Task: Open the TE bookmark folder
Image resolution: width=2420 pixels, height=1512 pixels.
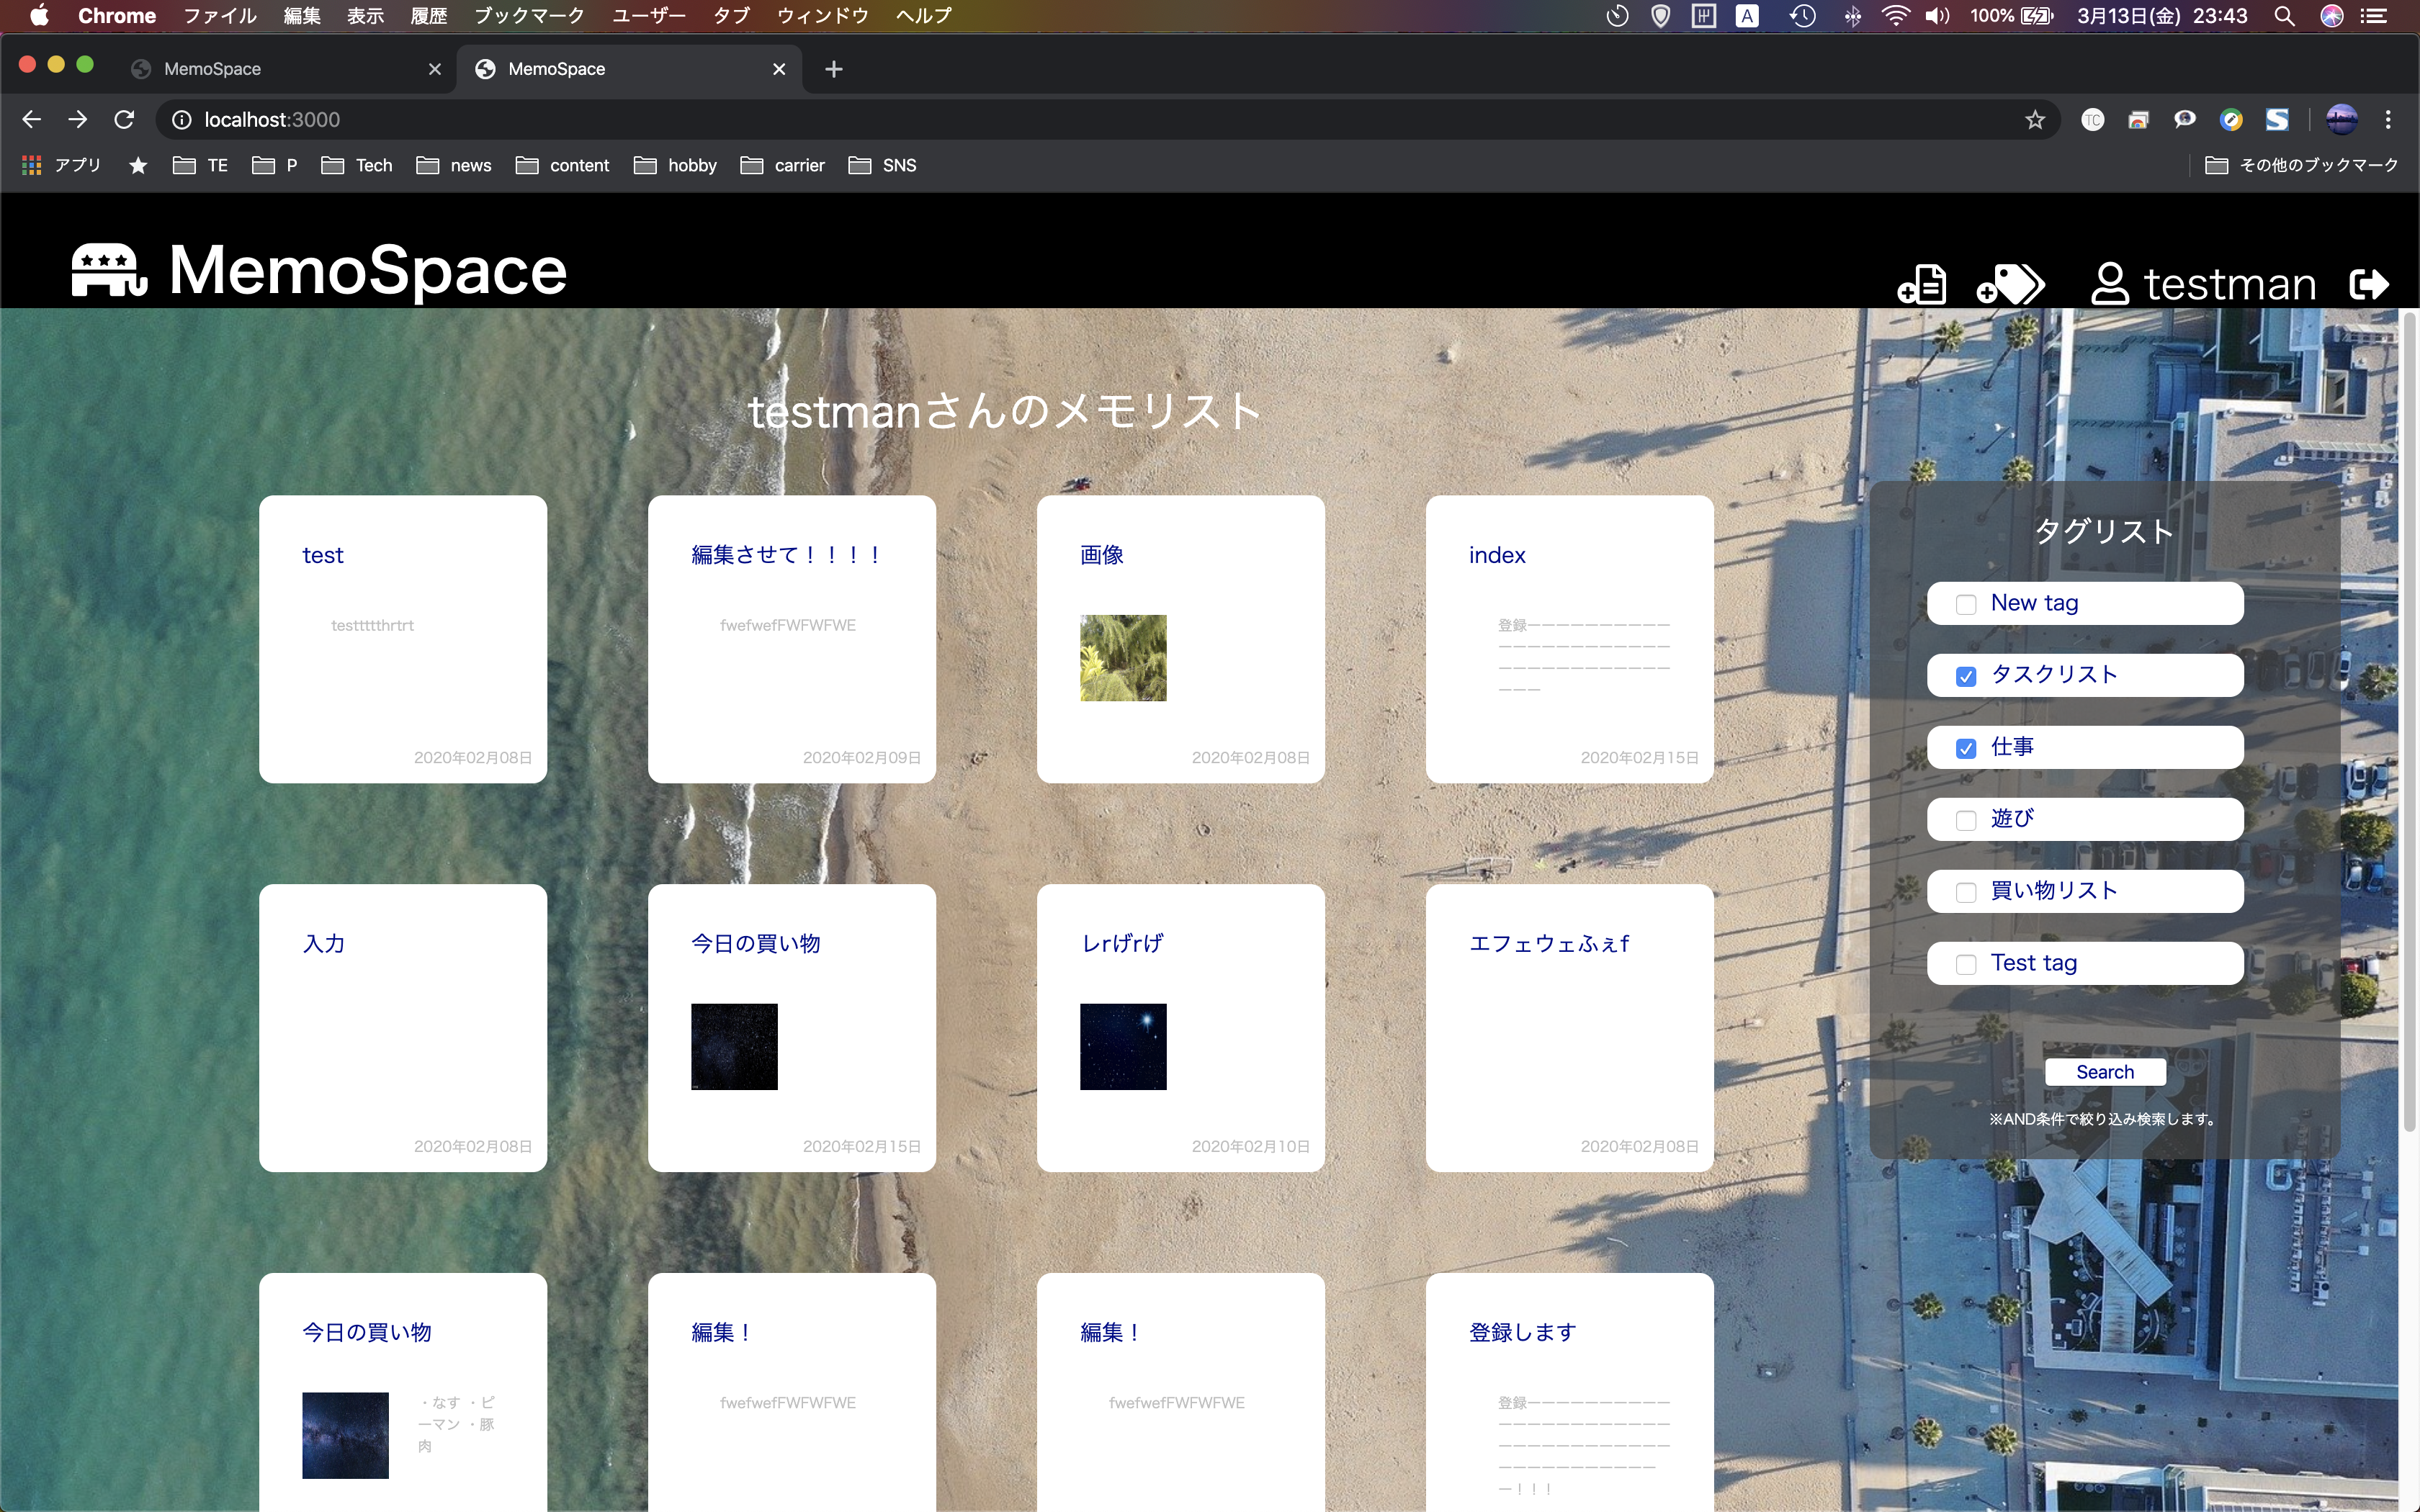Action: pyautogui.click(x=200, y=165)
